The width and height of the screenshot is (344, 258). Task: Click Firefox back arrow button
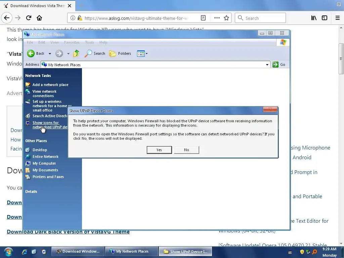pos(7,18)
